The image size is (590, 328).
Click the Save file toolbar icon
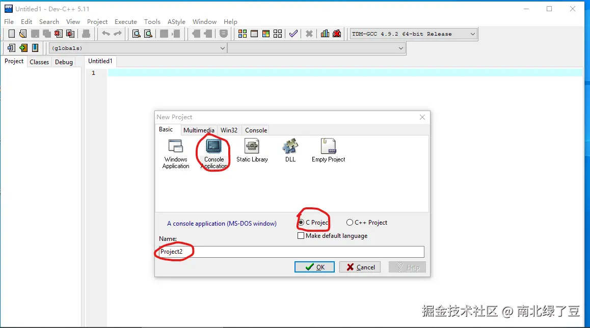click(35, 34)
